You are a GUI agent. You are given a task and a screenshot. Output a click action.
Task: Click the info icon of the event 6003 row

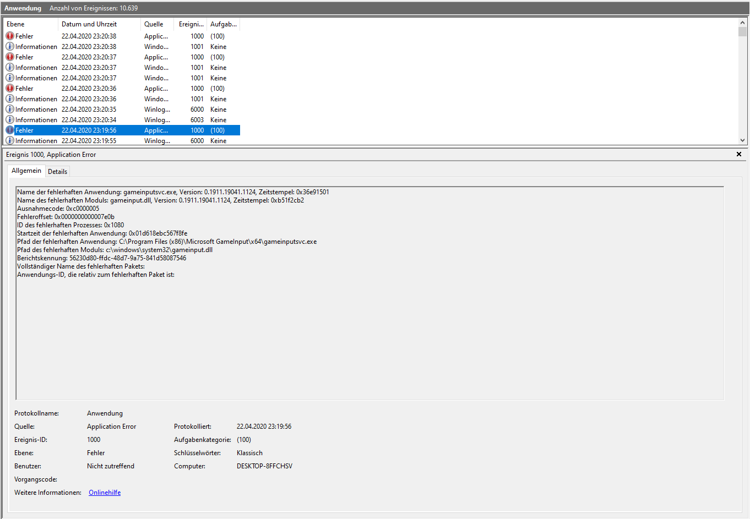10,119
